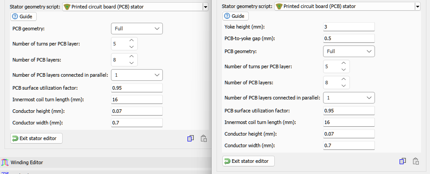Click paste clipboard icon in left panel
430x174 pixels.
click(204, 138)
